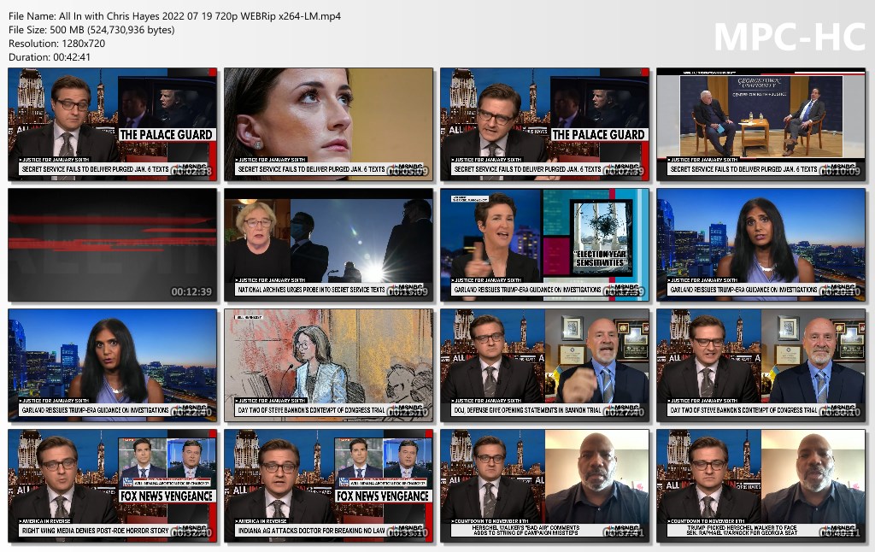Open the DOJ defense opening statements thumbnail
Viewport: 875px width, 552px height.
(544, 366)
